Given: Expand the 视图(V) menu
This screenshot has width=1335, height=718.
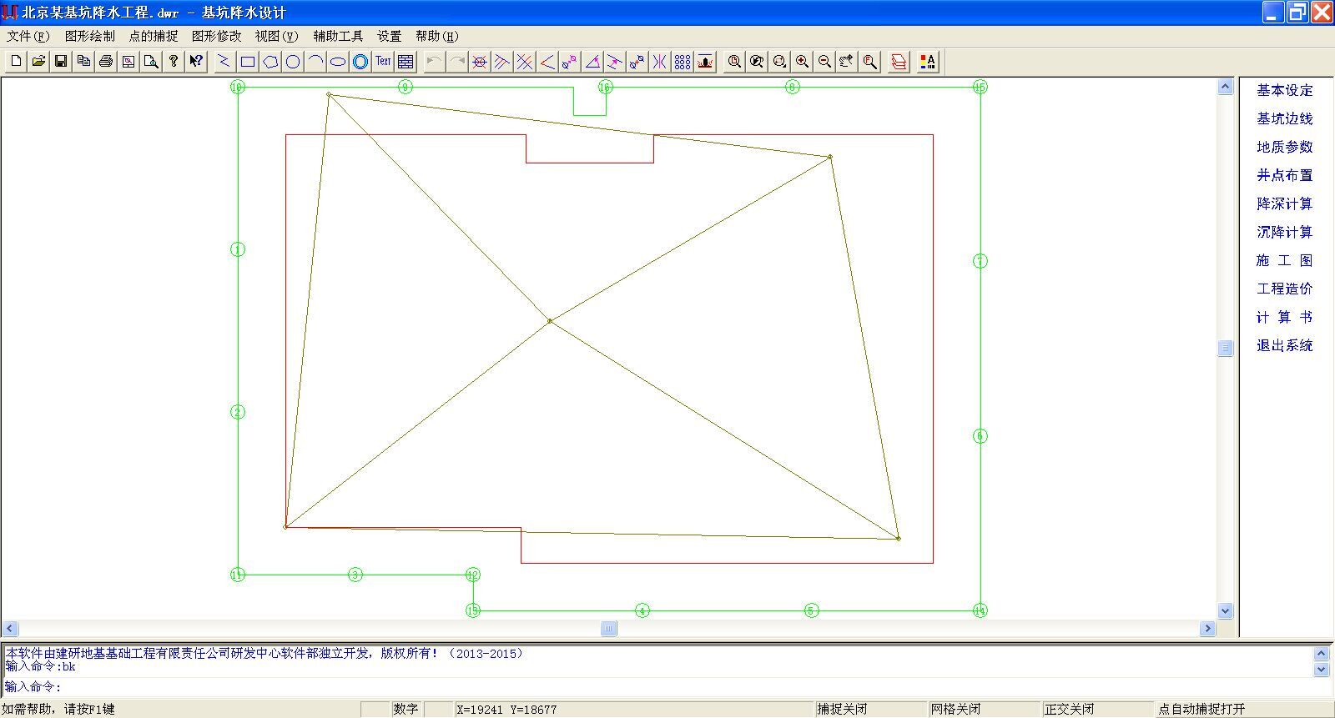Looking at the screenshot, I should (276, 36).
